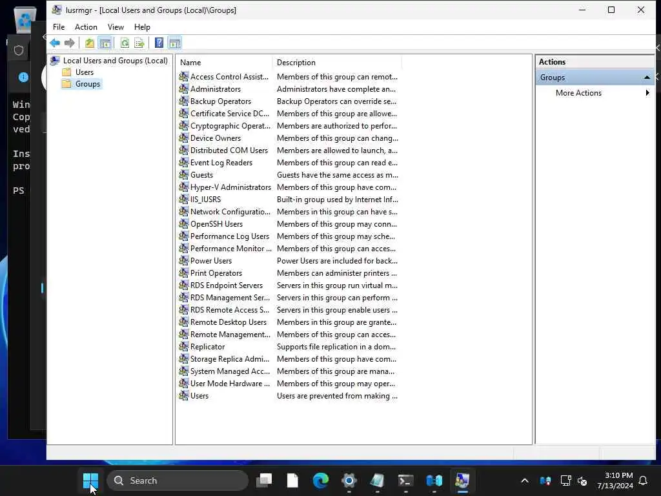Viewport: 661px width, 496px height.
Task: Open Settings gear on the taskbar
Action: (349, 480)
